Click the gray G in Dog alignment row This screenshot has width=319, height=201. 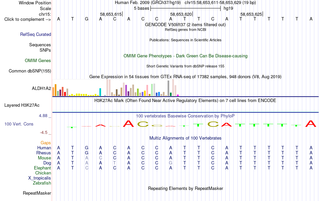[171, 163]
